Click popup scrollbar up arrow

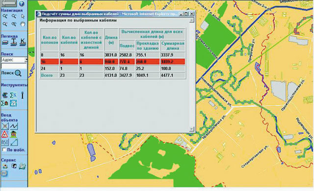pos(191,20)
